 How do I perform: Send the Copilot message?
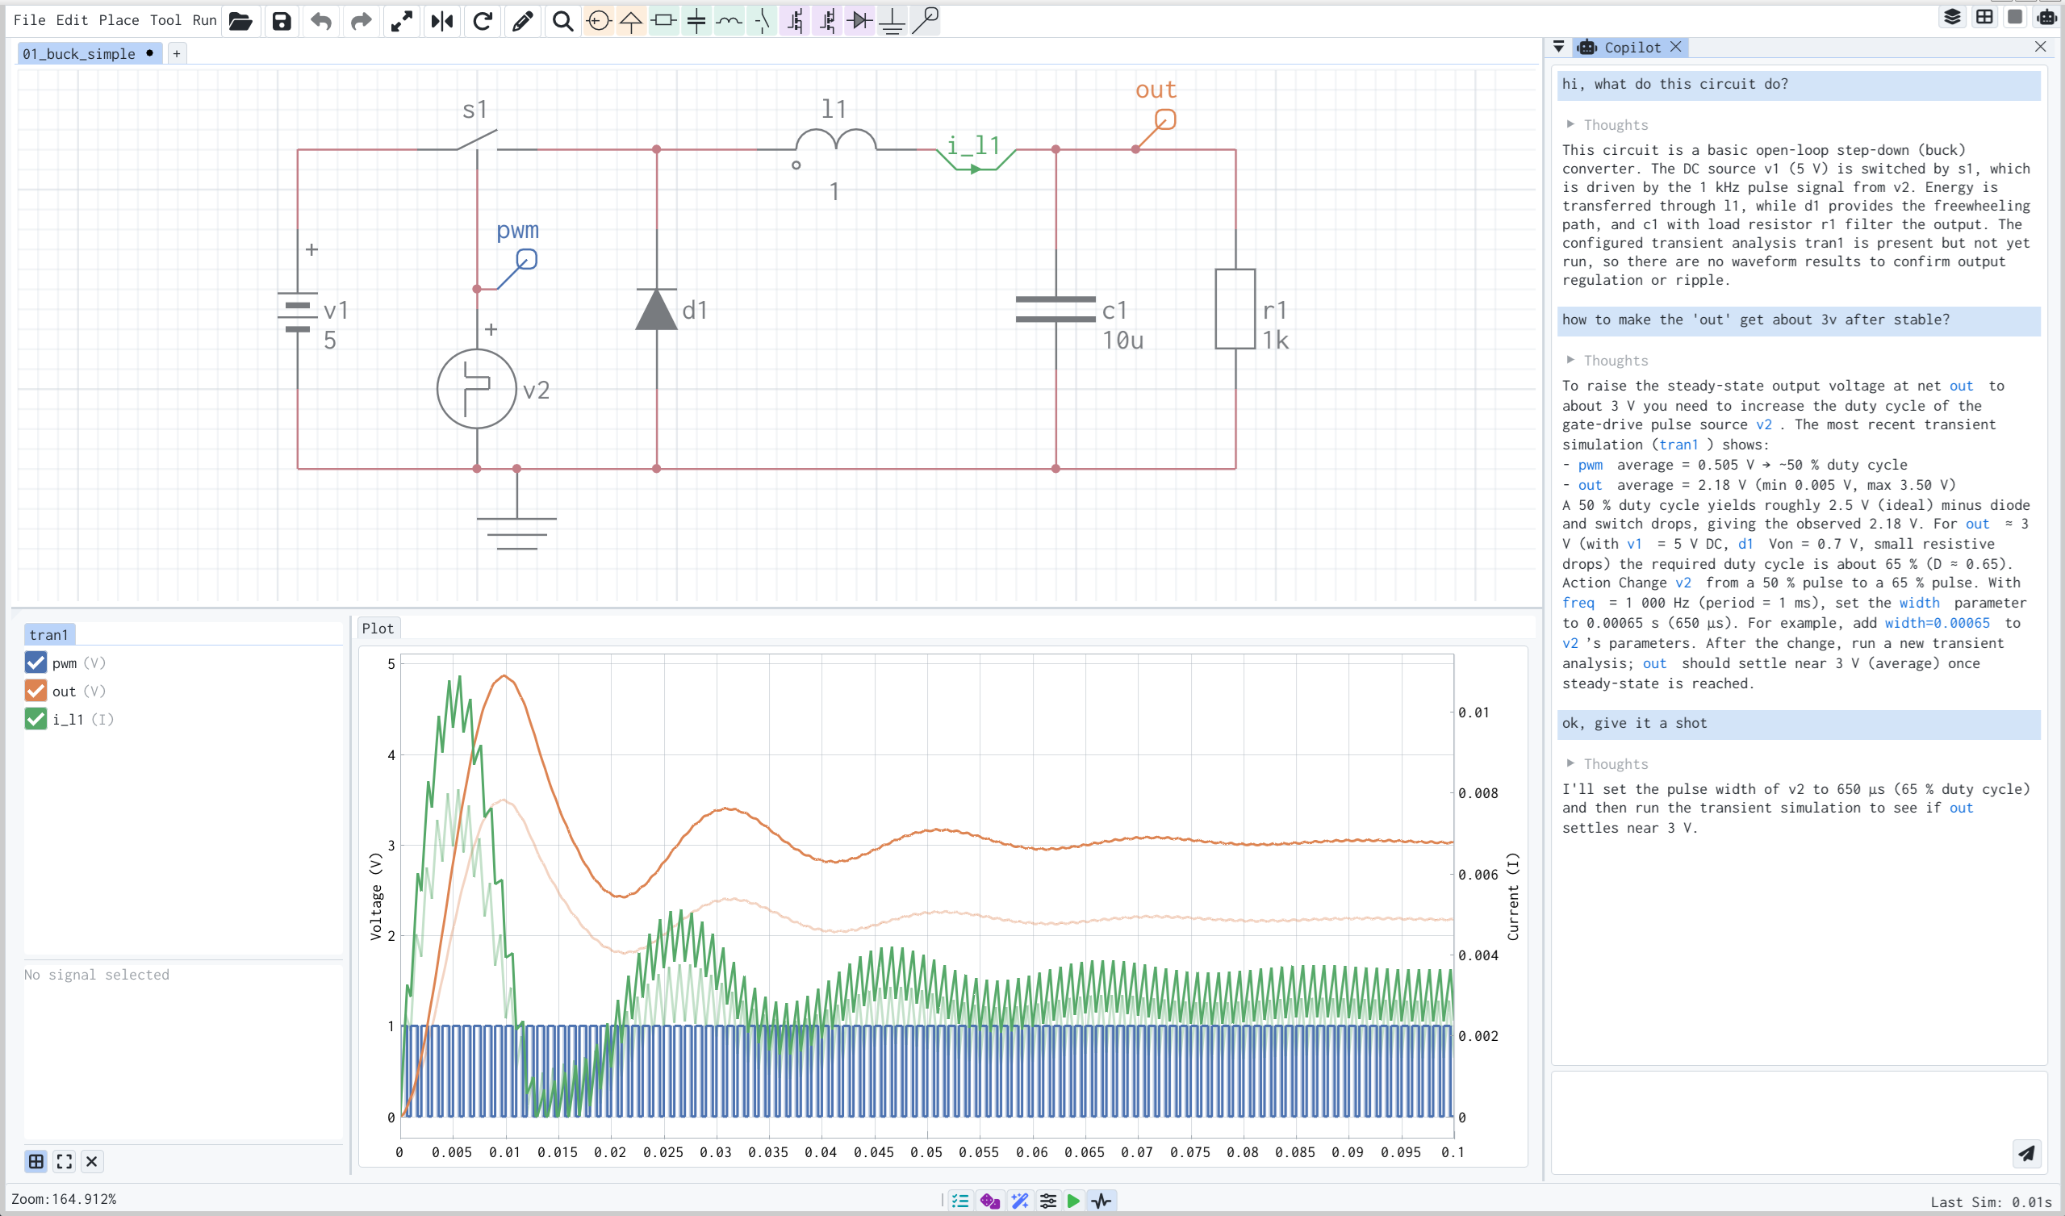point(2025,1153)
